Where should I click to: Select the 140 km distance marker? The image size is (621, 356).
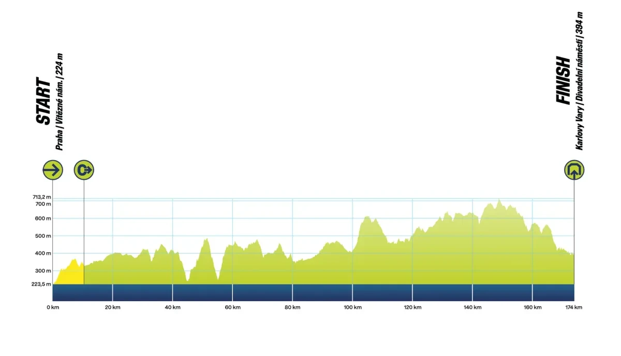[472, 307]
